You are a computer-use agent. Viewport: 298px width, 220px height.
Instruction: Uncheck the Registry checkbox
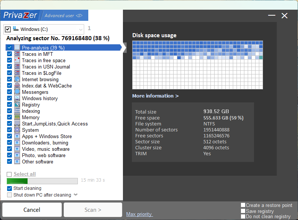pos(9,105)
